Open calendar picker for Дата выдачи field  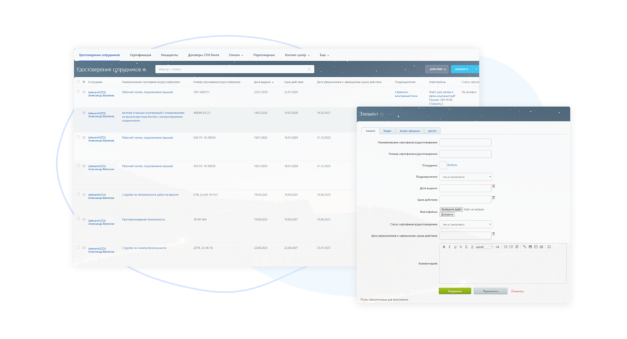(x=494, y=186)
